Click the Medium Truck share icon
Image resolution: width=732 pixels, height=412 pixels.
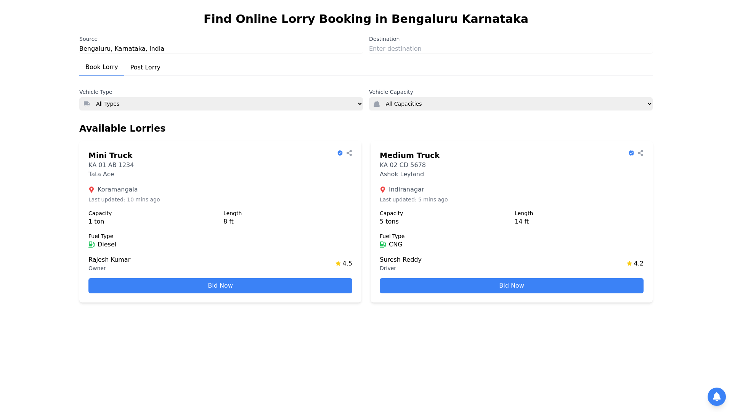[640, 153]
